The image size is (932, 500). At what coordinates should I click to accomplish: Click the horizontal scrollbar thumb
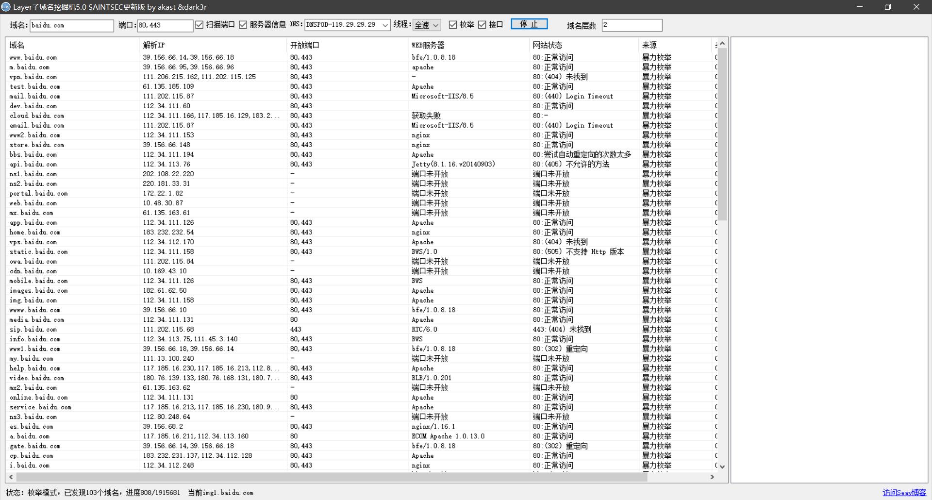click(332, 477)
